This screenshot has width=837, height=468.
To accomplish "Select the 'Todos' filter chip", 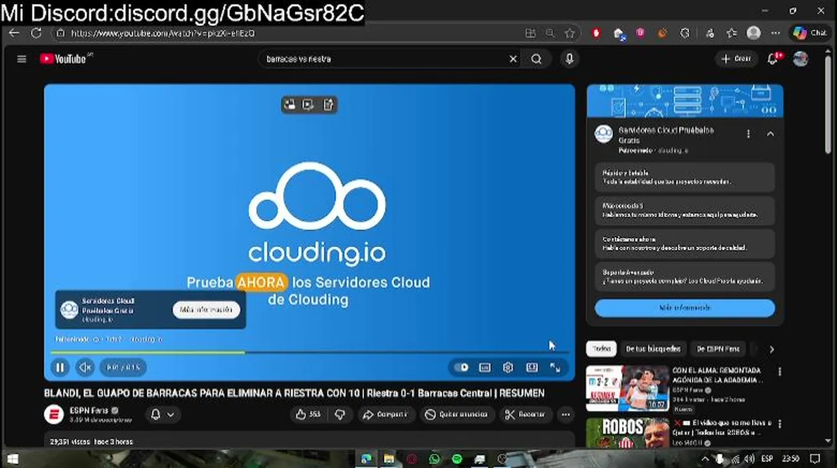I will (602, 349).
